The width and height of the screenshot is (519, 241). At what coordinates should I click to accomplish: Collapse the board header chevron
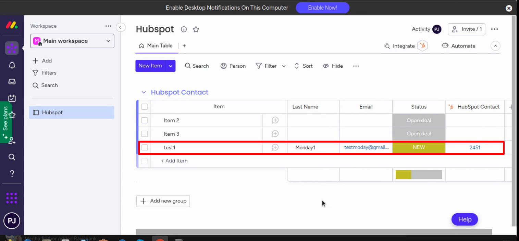(495, 46)
